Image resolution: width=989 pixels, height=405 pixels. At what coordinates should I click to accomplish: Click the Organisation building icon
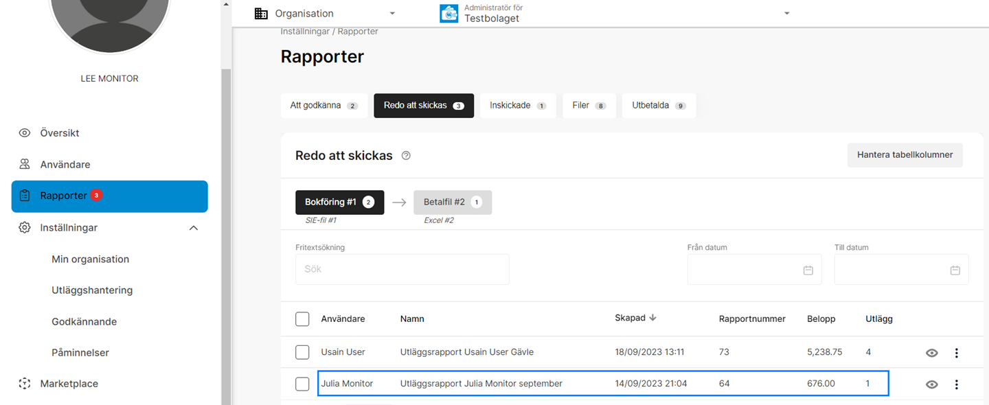(260, 13)
